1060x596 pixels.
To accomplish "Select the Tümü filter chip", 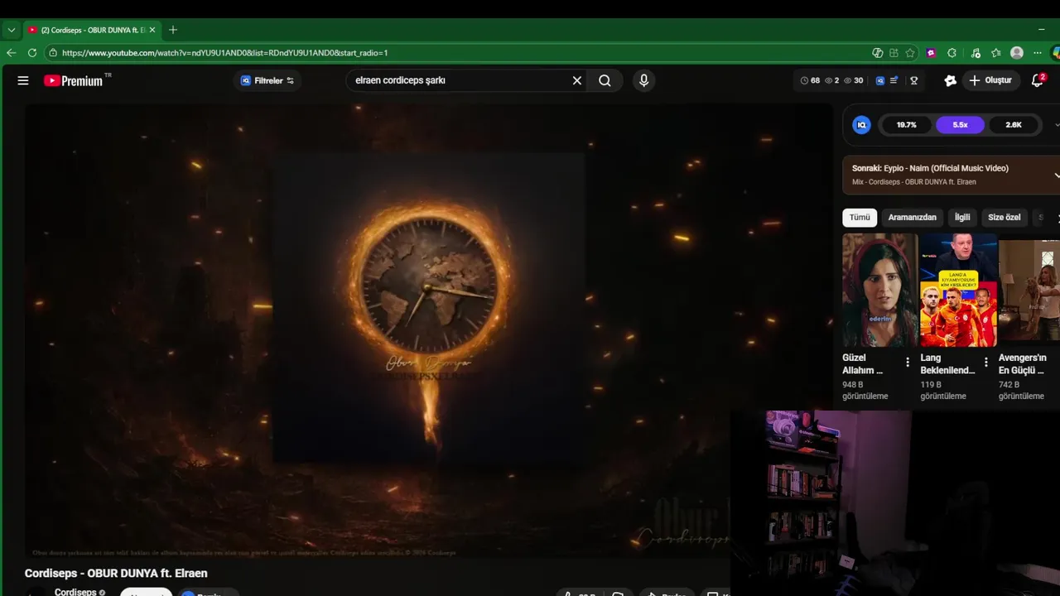I will tap(860, 217).
